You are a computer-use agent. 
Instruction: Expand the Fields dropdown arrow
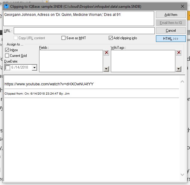click(x=106, y=69)
